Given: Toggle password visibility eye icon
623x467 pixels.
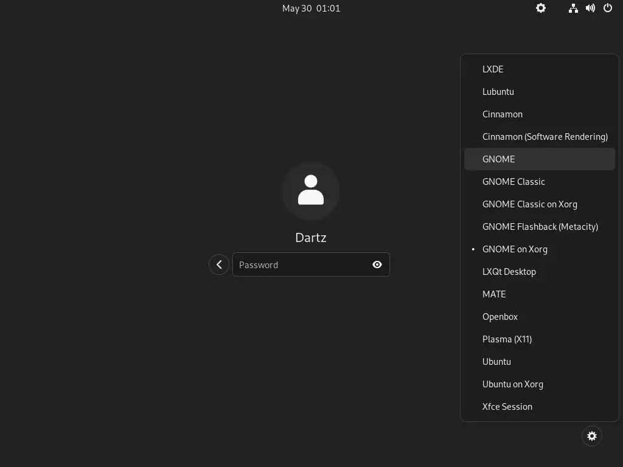Looking at the screenshot, I should click(377, 265).
